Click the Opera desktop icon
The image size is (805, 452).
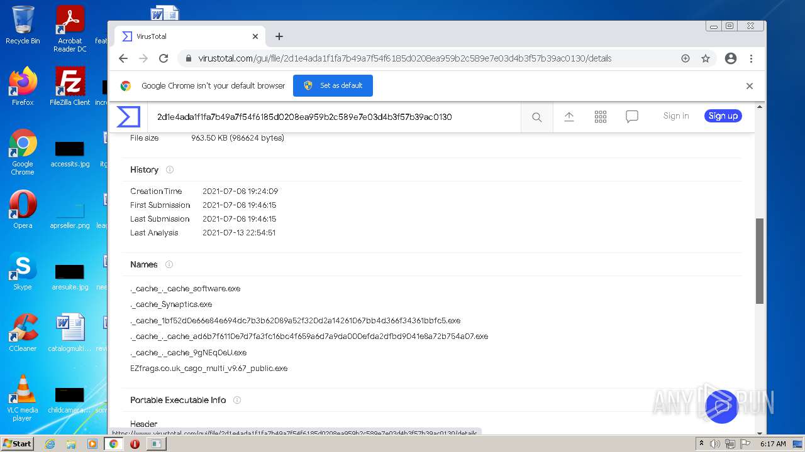[x=23, y=210]
